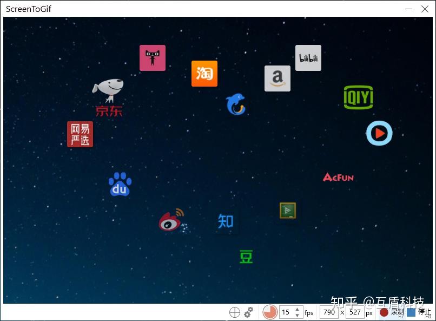Image resolution: width=436 pixels, height=321 pixels.
Task: Open the Tmall cat icon
Action: [153, 58]
